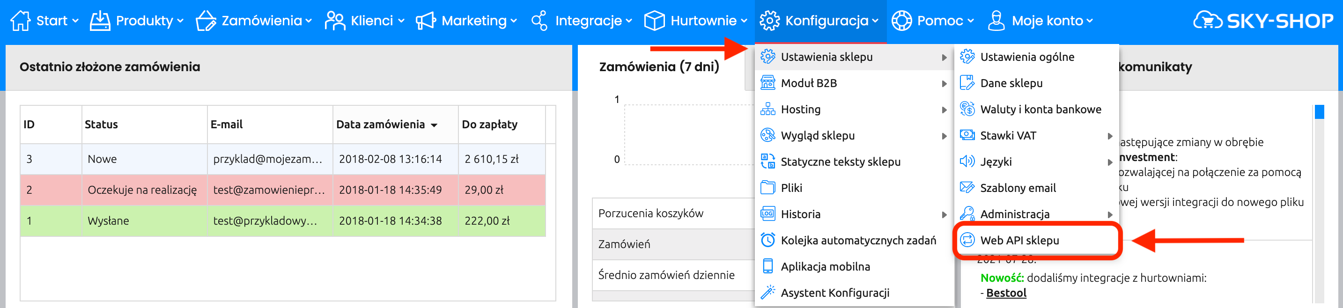
Task: Expand the Języki submenu arrow
Action: tap(1110, 162)
